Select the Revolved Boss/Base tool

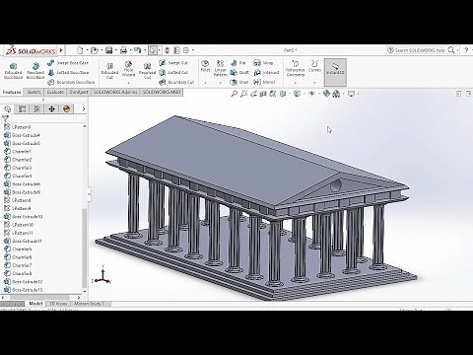coord(35,71)
